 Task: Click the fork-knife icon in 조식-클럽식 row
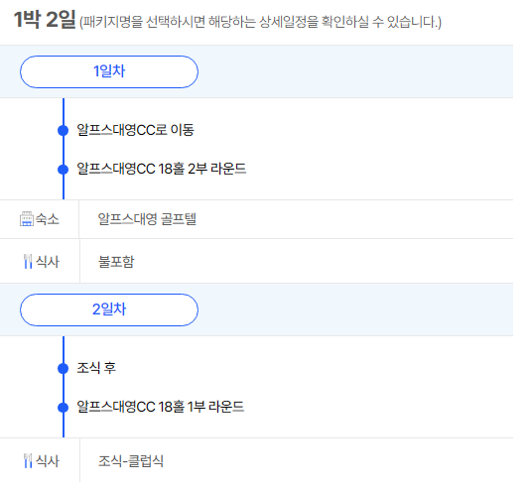[28, 461]
